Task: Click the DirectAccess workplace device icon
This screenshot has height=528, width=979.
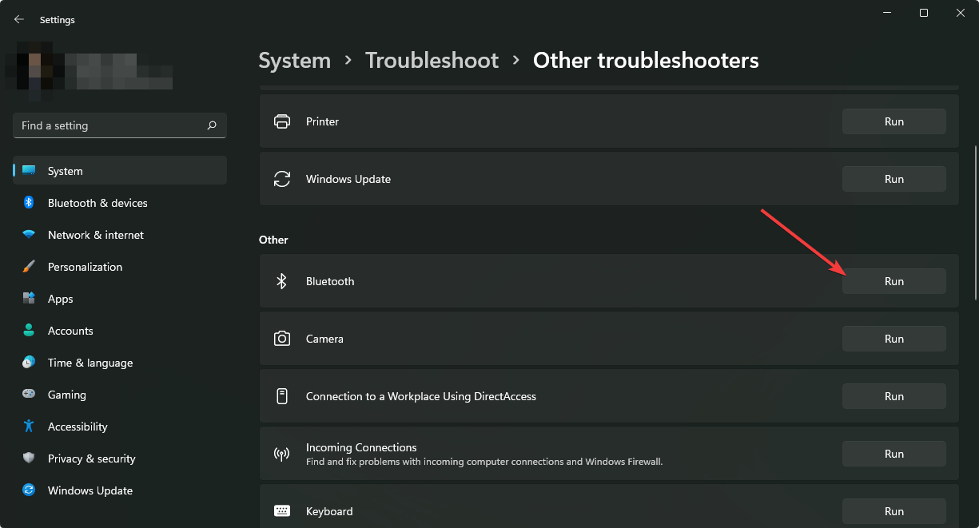Action: 282,396
